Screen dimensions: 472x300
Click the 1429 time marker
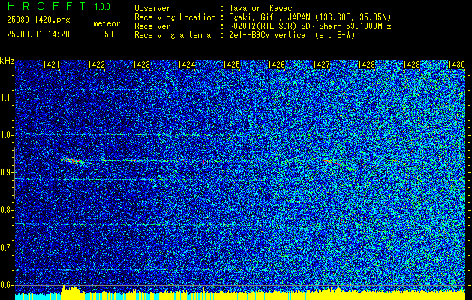411,64
